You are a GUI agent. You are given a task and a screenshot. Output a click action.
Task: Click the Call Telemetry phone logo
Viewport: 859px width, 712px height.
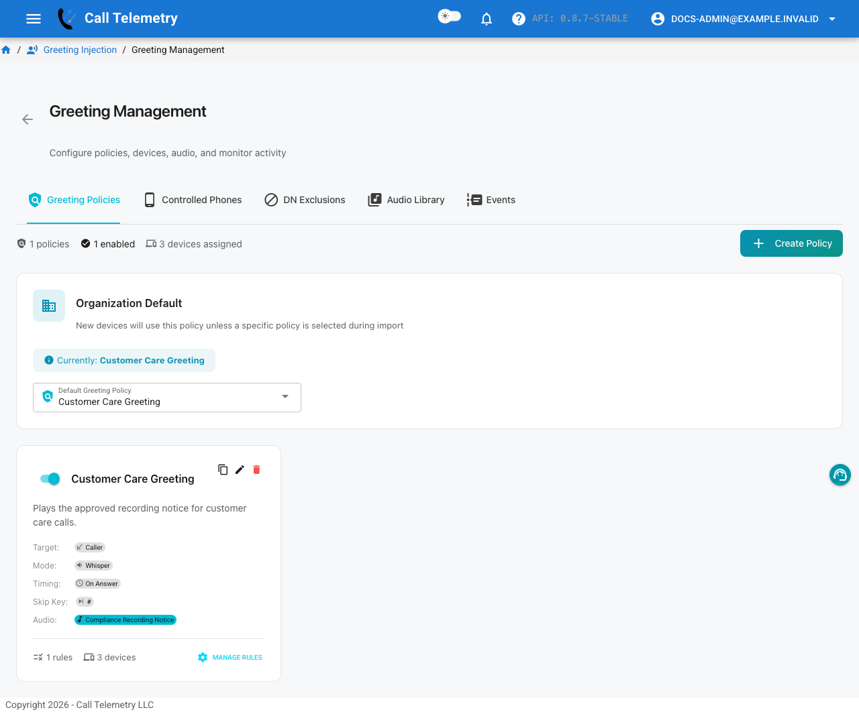click(66, 19)
